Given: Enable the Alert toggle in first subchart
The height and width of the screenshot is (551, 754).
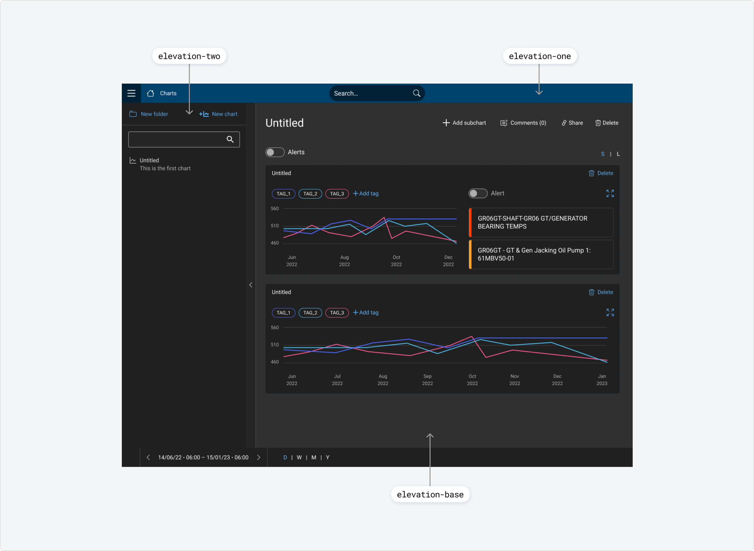Looking at the screenshot, I should (478, 193).
